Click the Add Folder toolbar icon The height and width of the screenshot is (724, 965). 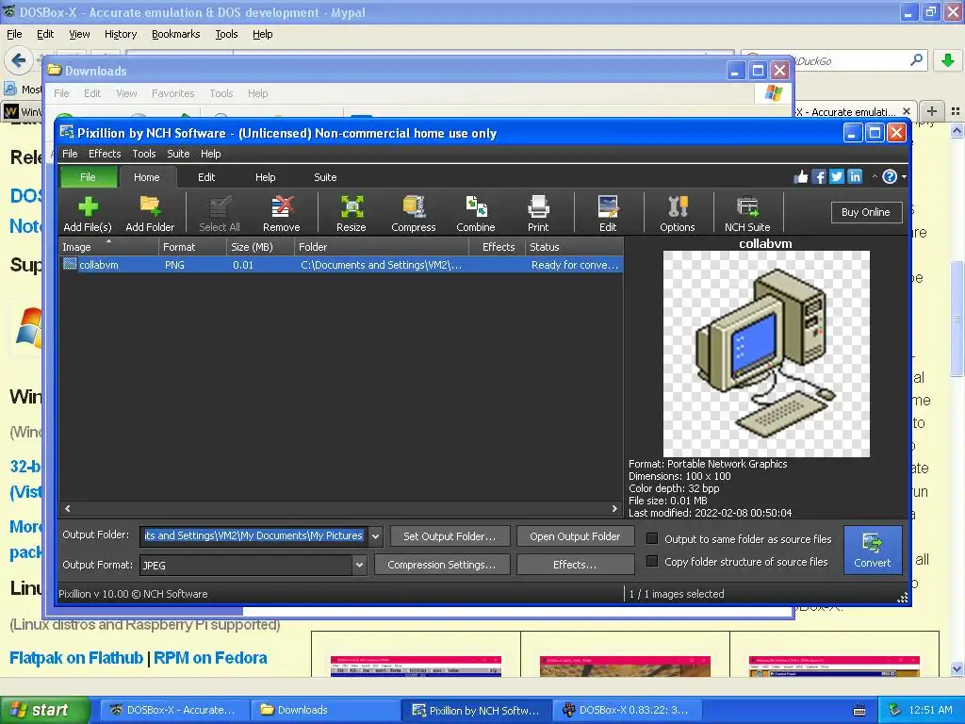(150, 214)
